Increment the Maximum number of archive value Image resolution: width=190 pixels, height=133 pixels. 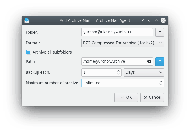point(161,81)
